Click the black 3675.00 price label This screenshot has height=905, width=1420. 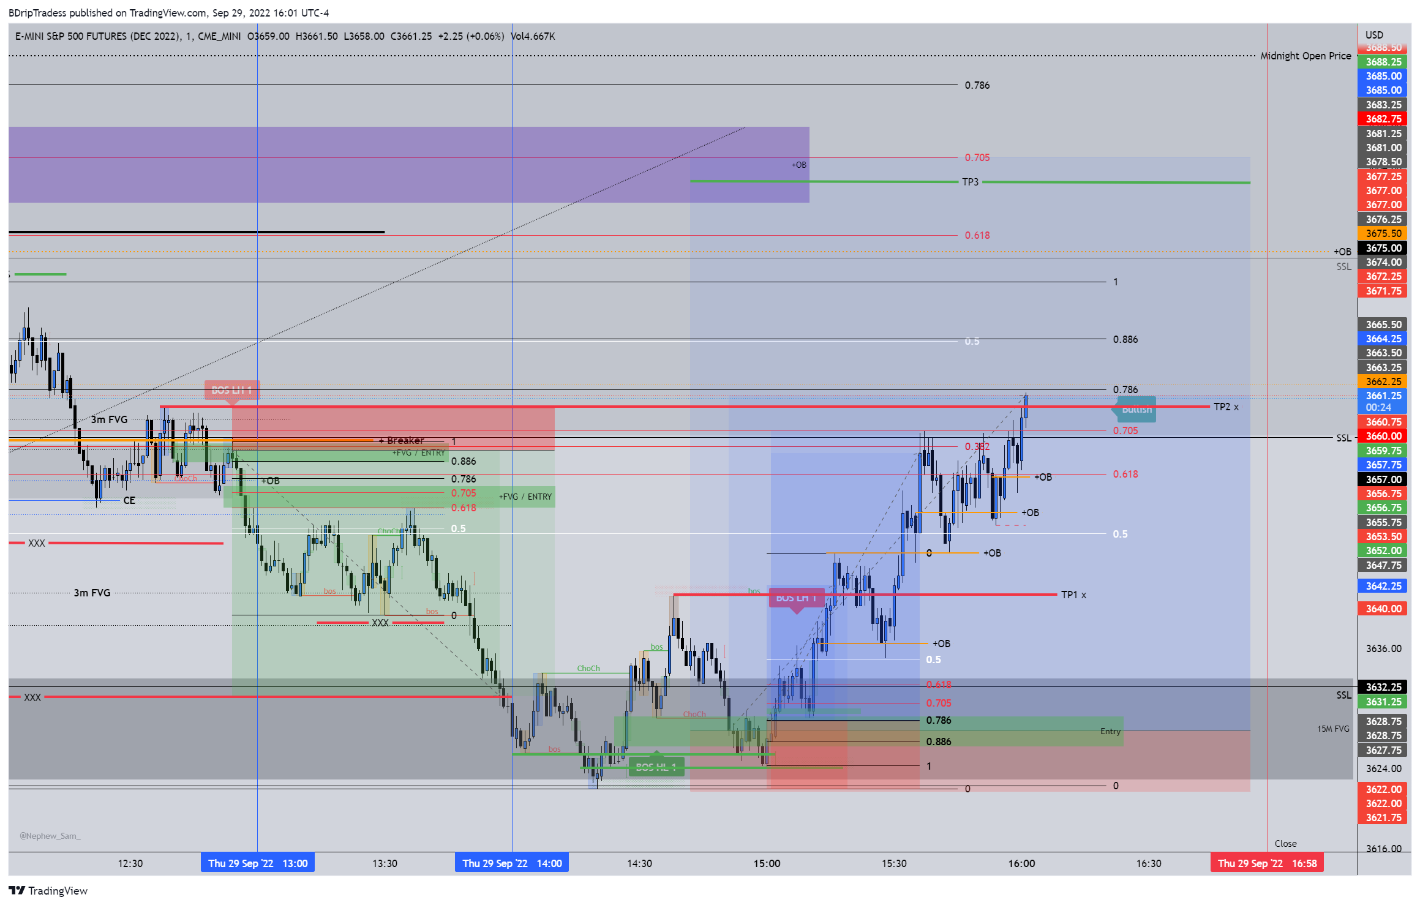tap(1383, 248)
